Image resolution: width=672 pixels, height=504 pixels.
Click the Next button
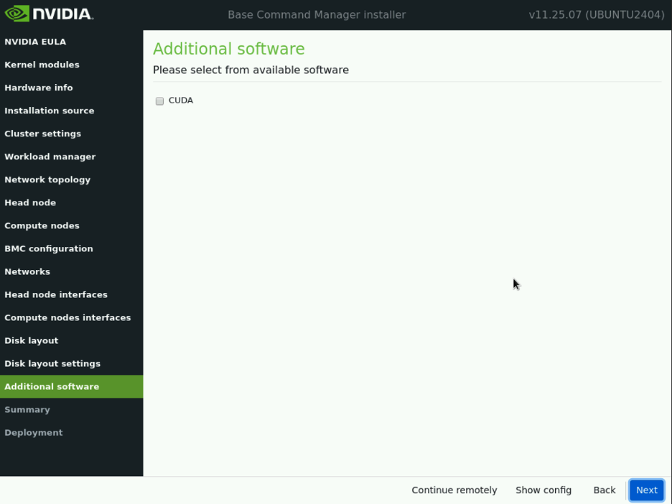coord(646,490)
